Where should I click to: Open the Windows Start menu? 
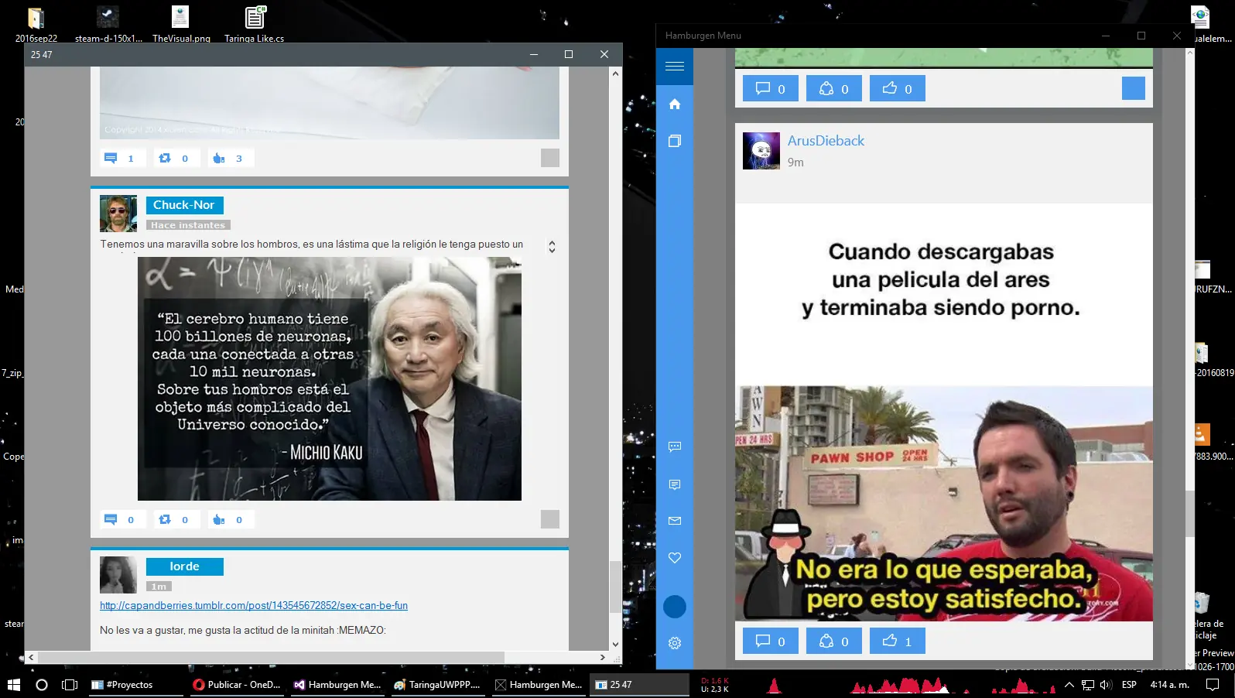coord(13,685)
